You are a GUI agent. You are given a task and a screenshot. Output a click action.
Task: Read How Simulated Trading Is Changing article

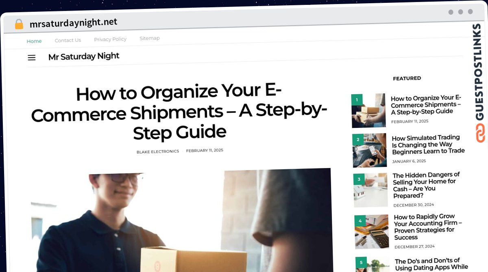point(428,145)
